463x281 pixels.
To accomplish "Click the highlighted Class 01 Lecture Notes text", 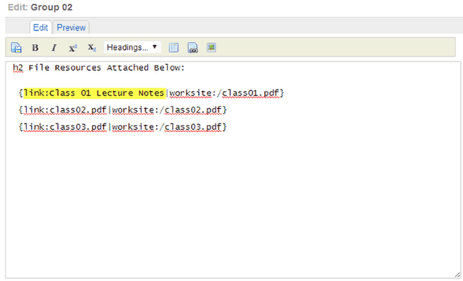I will tap(94, 93).
